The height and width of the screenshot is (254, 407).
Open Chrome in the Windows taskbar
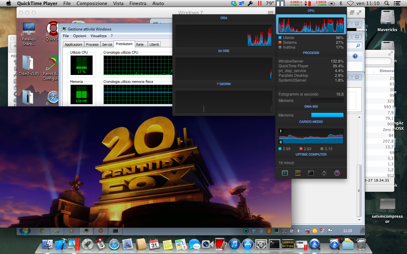[42, 231]
